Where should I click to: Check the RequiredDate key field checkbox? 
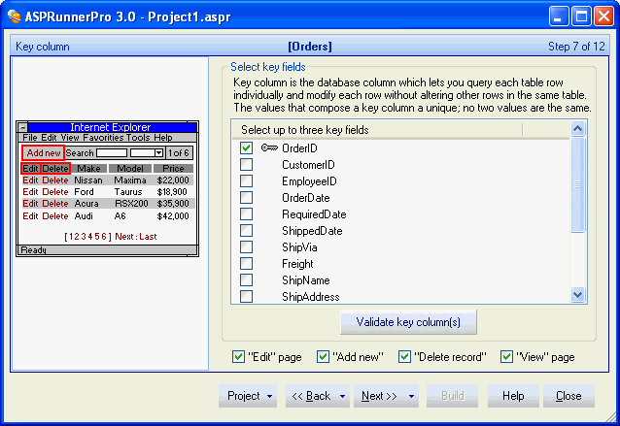pyautogui.click(x=246, y=214)
